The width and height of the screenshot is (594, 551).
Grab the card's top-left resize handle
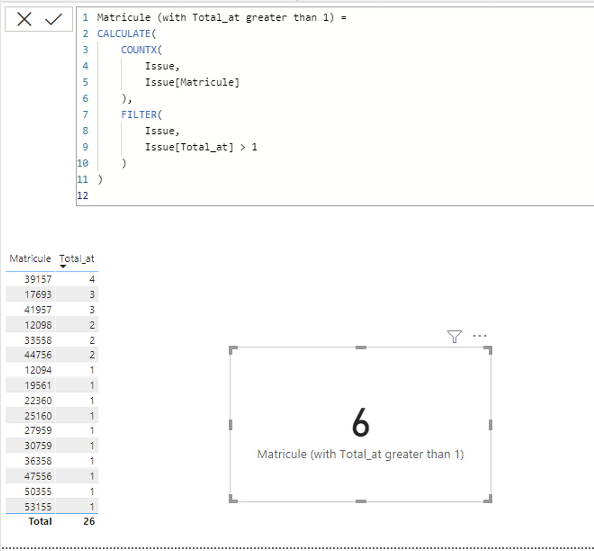click(233, 350)
